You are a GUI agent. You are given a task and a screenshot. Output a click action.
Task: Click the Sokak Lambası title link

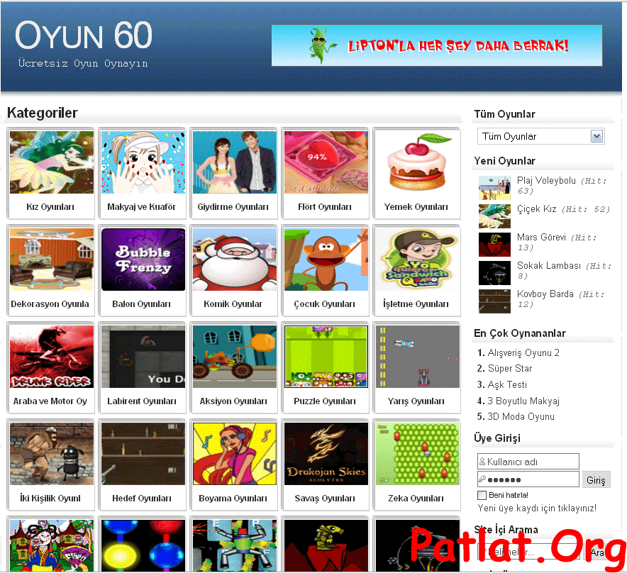click(549, 265)
